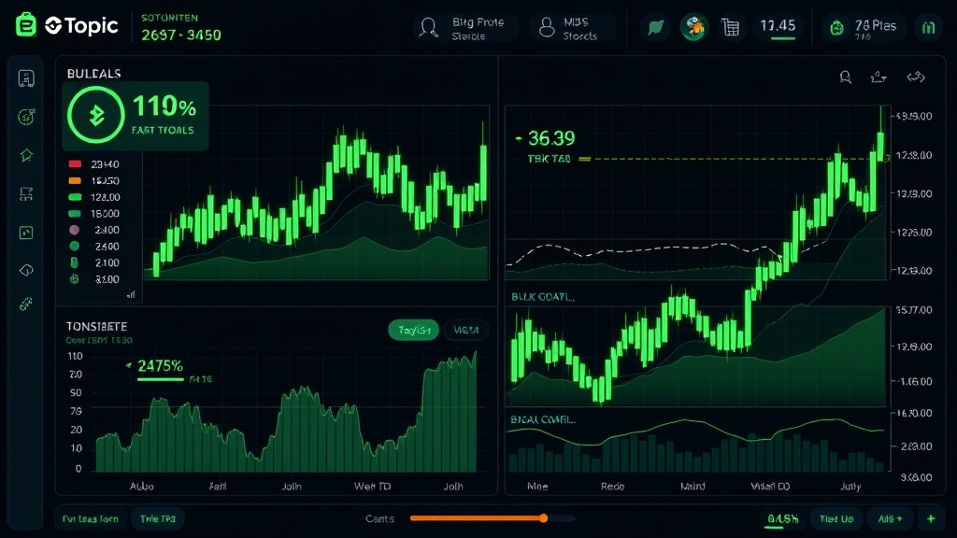Open the star favorites icon in sidebar
Image resolution: width=957 pixels, height=538 pixels.
[x=26, y=156]
